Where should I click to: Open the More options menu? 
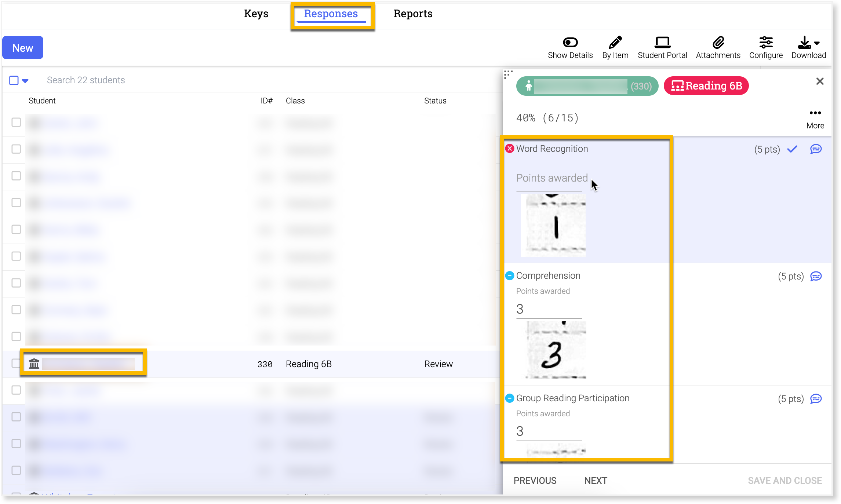[815, 113]
